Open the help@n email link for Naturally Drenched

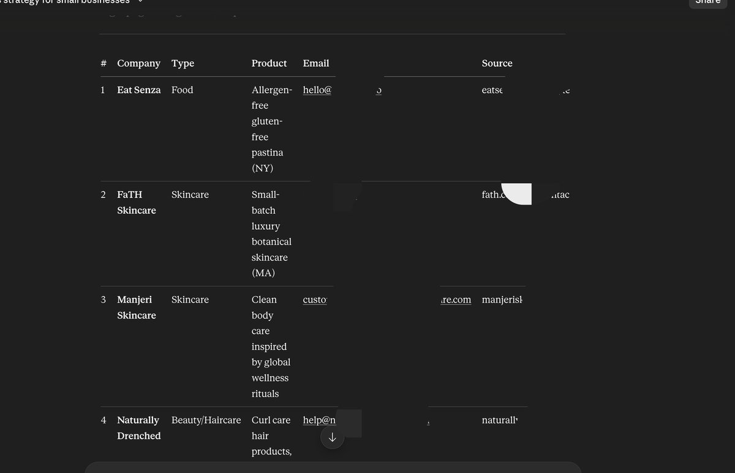319,420
